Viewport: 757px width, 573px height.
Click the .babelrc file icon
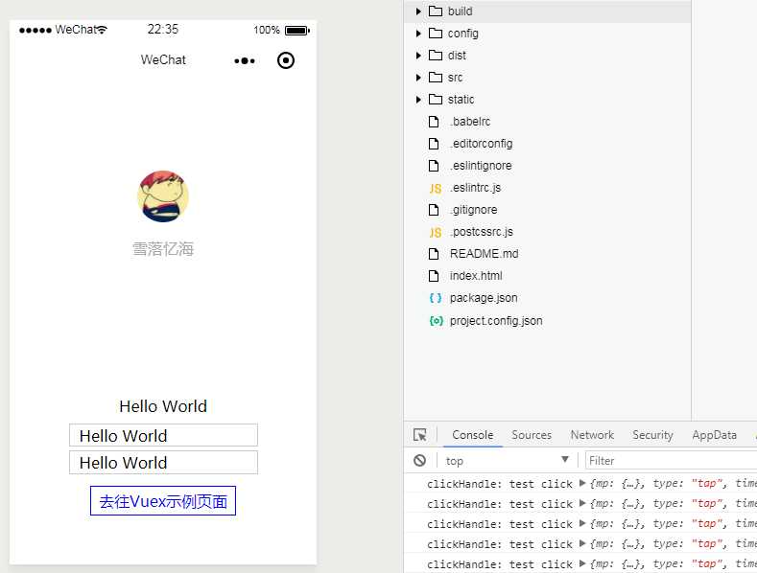point(434,122)
